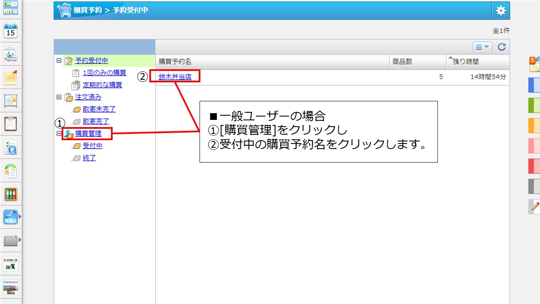Open 取寄未完了 in the tree
Screen dimensions: 540x304
[x=99, y=109]
